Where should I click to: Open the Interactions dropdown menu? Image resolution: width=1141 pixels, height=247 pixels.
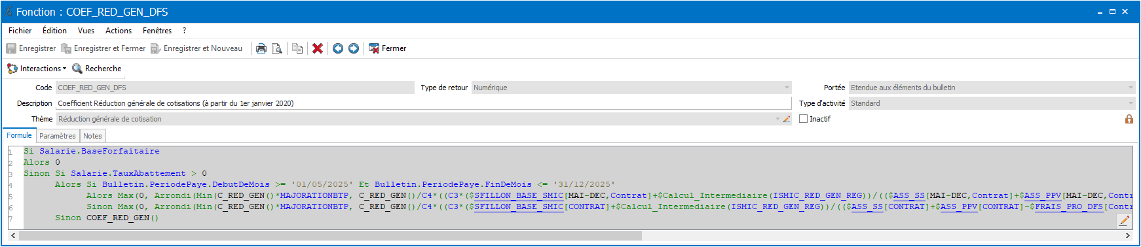pyautogui.click(x=37, y=69)
